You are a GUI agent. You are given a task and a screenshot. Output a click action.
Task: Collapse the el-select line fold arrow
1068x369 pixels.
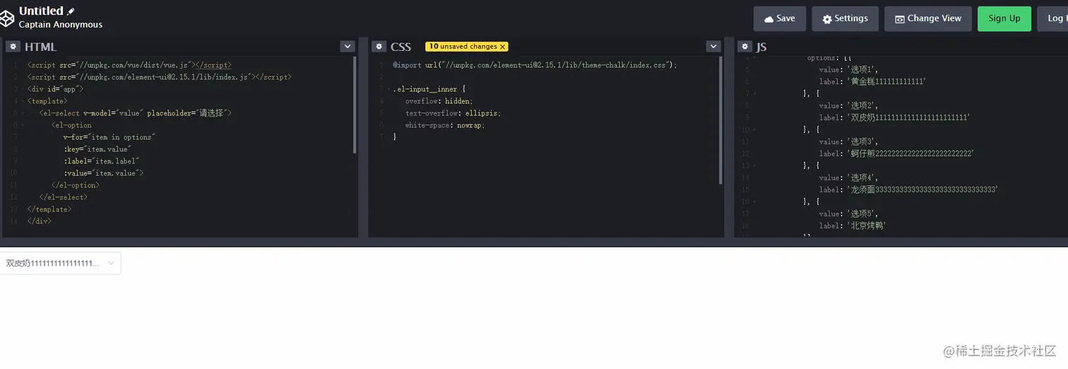(22, 113)
